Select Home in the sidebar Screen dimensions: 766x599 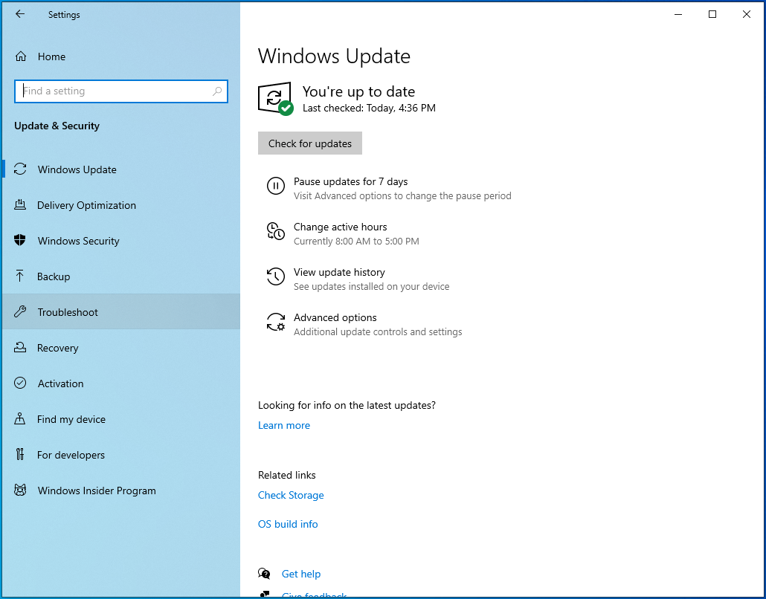tap(51, 56)
